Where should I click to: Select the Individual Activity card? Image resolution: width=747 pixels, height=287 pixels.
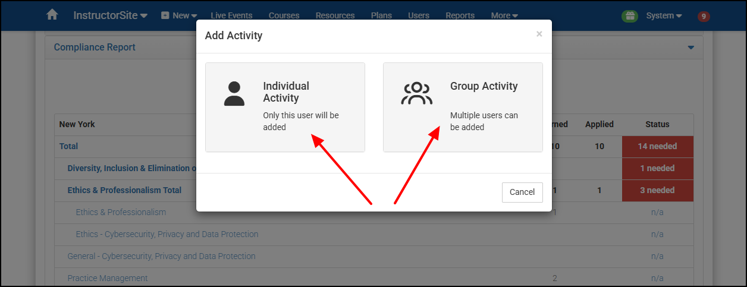coord(285,107)
